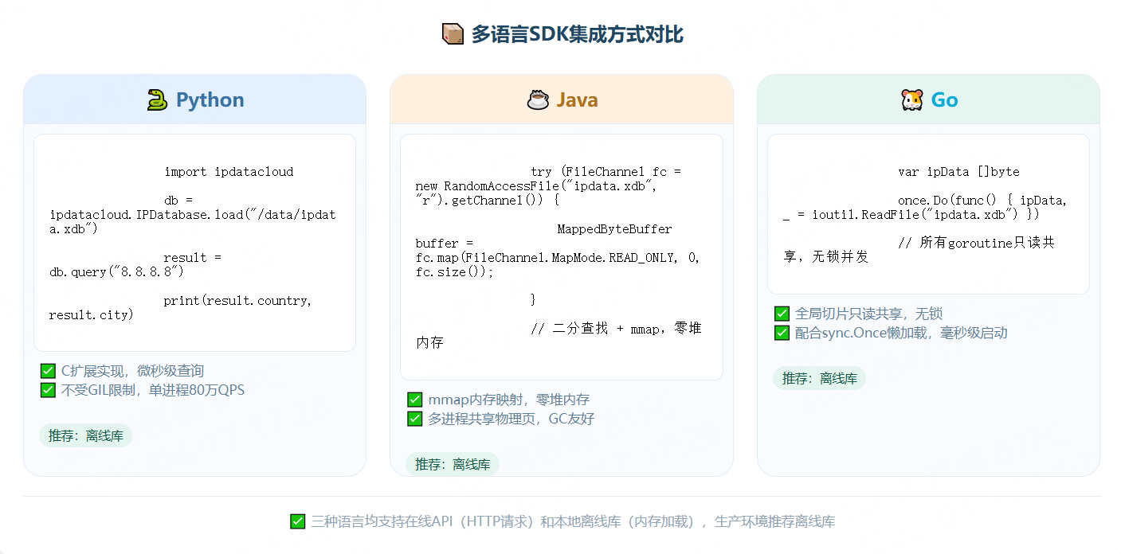Select the Python card heading

click(210, 99)
